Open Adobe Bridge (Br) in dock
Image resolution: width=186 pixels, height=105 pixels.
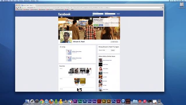104,101
